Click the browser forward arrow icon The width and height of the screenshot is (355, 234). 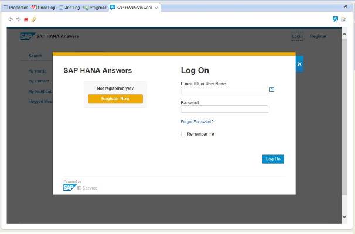[18, 19]
